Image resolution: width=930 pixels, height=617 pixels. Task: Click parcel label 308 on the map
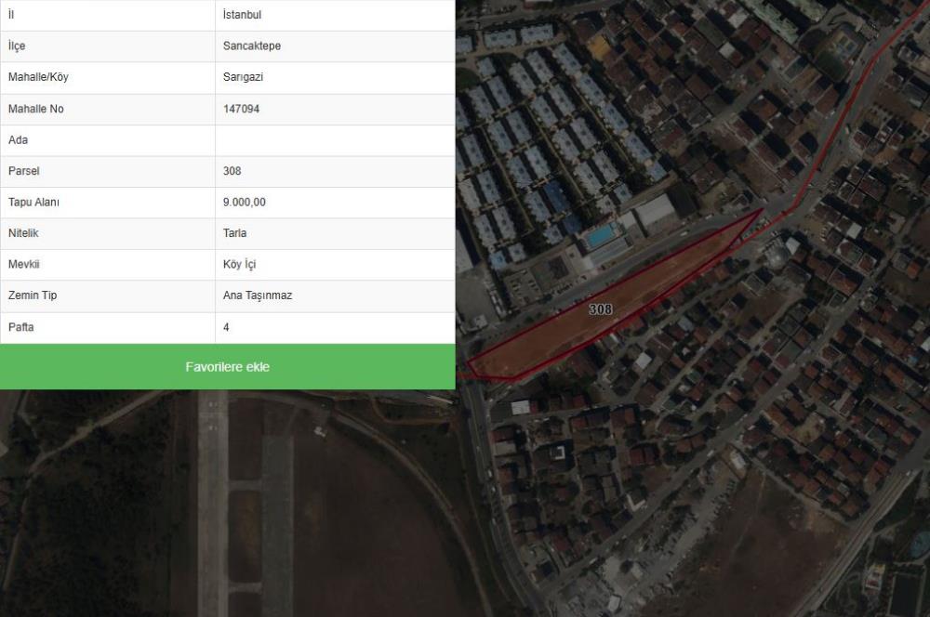tap(600, 309)
